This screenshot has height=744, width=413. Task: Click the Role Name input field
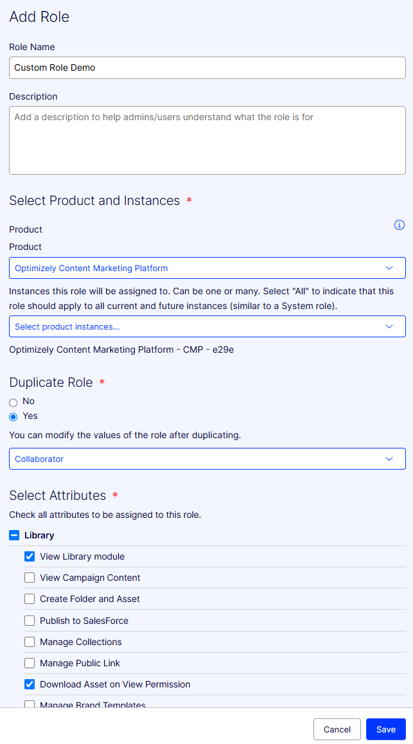pos(207,67)
